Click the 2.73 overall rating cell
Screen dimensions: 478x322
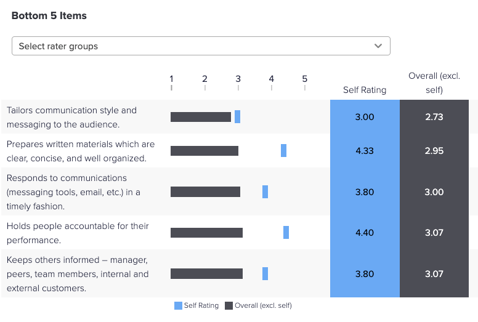coord(434,117)
